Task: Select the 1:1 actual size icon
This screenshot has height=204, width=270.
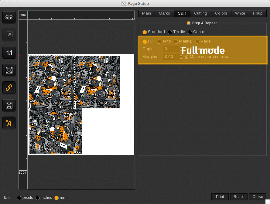Action: pyautogui.click(x=9, y=53)
